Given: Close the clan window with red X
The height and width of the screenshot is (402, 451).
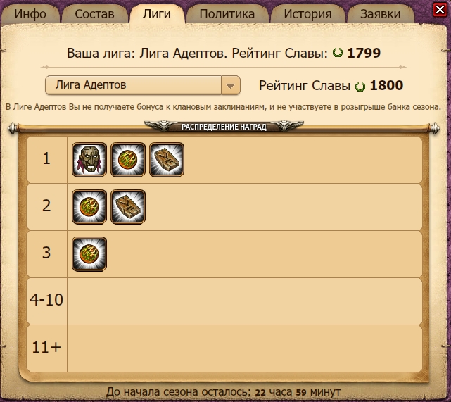Looking at the screenshot, I should tap(440, 10).
